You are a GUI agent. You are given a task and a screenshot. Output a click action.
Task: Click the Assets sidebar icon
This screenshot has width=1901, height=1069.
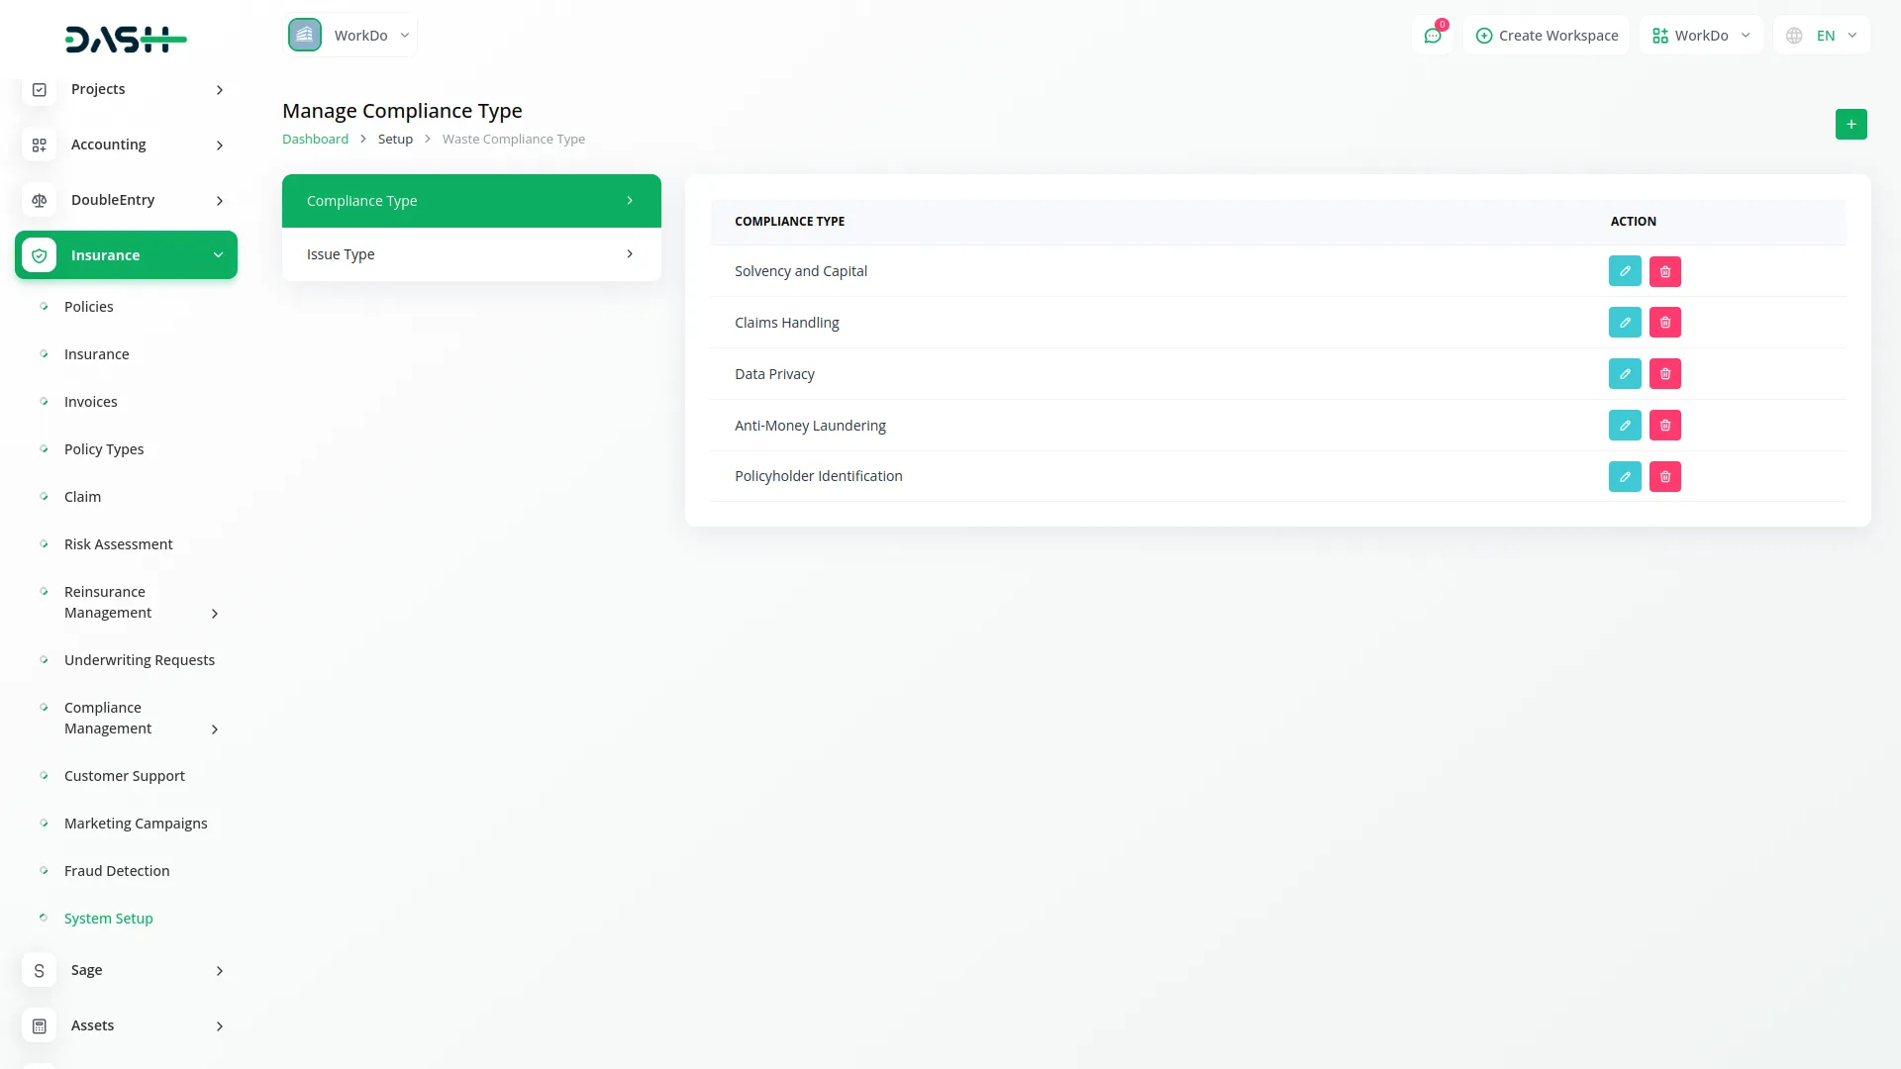click(x=39, y=1025)
